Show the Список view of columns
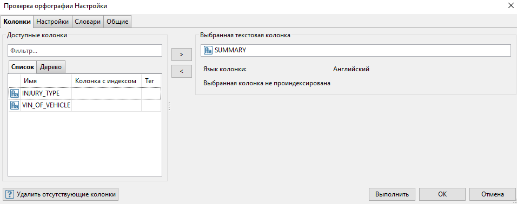The image size is (517, 204). 22,67
